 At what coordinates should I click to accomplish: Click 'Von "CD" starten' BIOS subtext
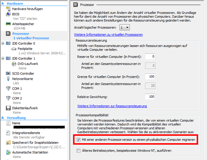click(25, 18)
